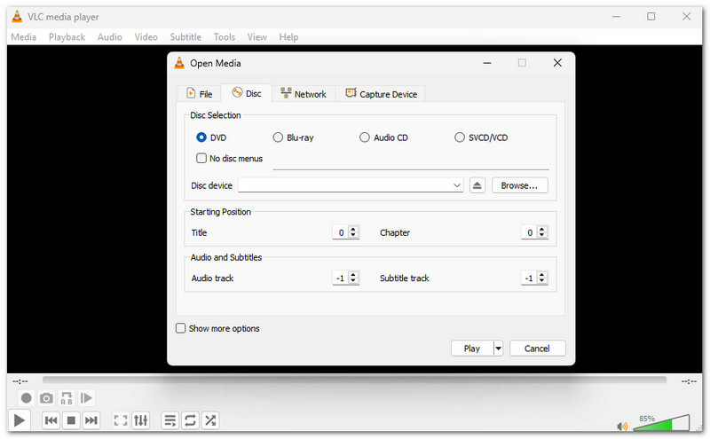Toggle random shuffle icon
Image resolution: width=710 pixels, height=439 pixels.
[210, 420]
